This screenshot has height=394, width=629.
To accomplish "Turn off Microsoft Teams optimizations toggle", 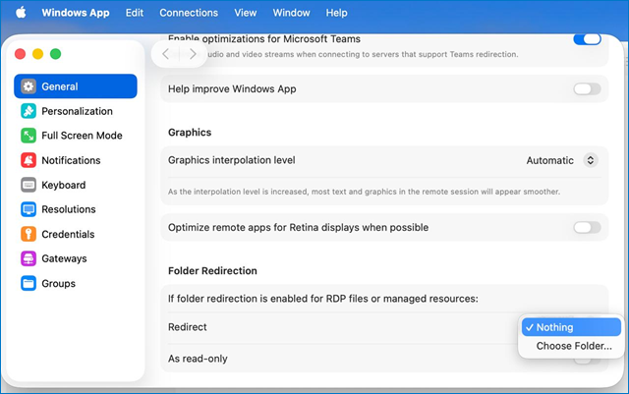I will pyautogui.click(x=587, y=39).
